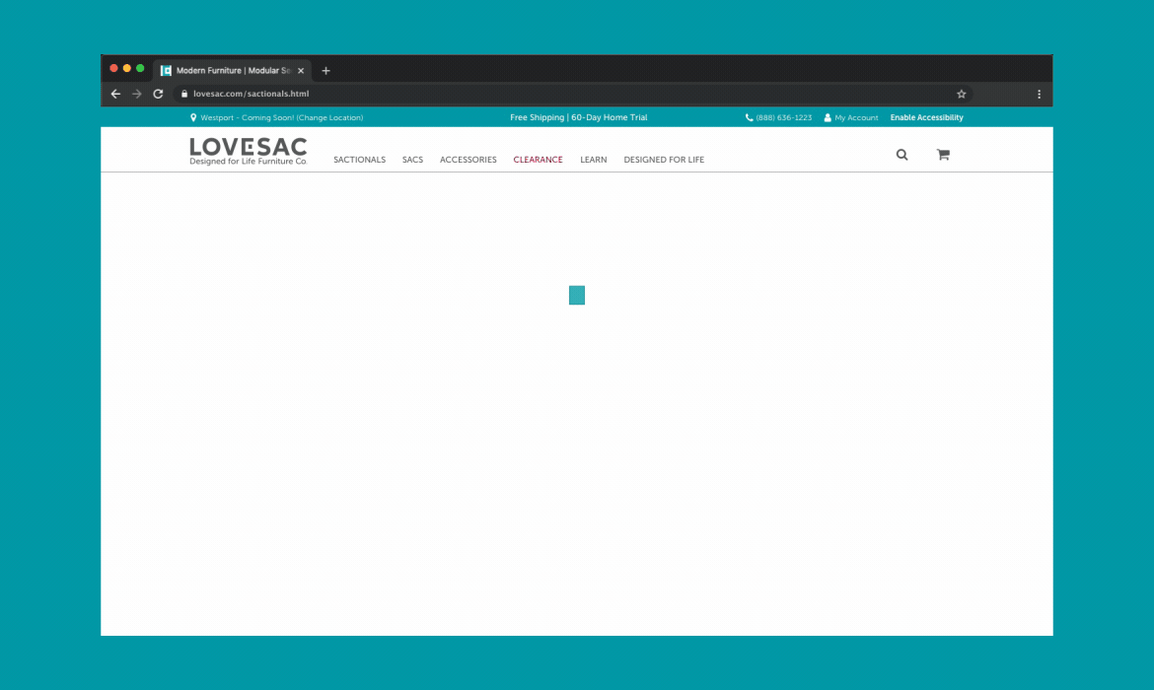Open My Account link
Screen dimensions: 1154x690
pyautogui.click(x=856, y=117)
